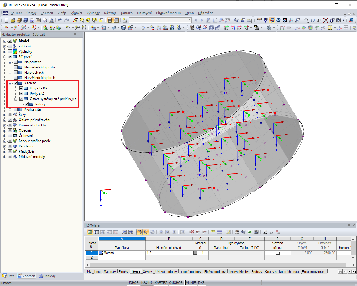Toggle the project navigator panel icon
This screenshot has height=286, width=357.
point(109,20)
